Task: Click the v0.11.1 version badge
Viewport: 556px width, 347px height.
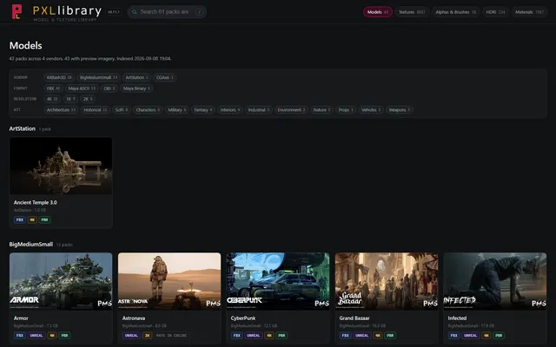Action: pyautogui.click(x=114, y=12)
